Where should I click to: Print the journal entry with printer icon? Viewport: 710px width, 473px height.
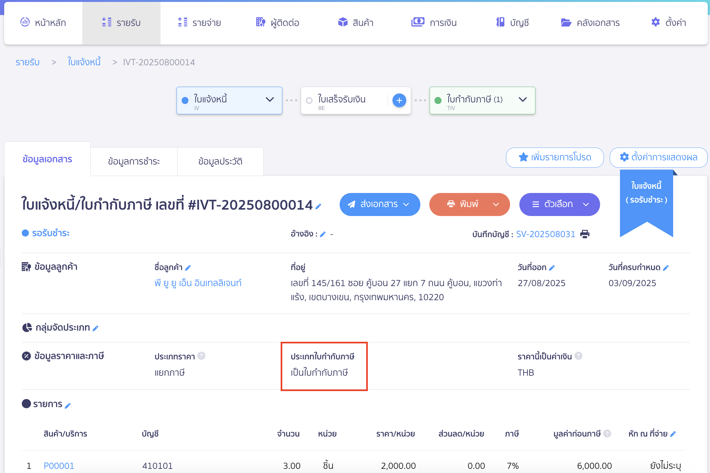coord(585,234)
